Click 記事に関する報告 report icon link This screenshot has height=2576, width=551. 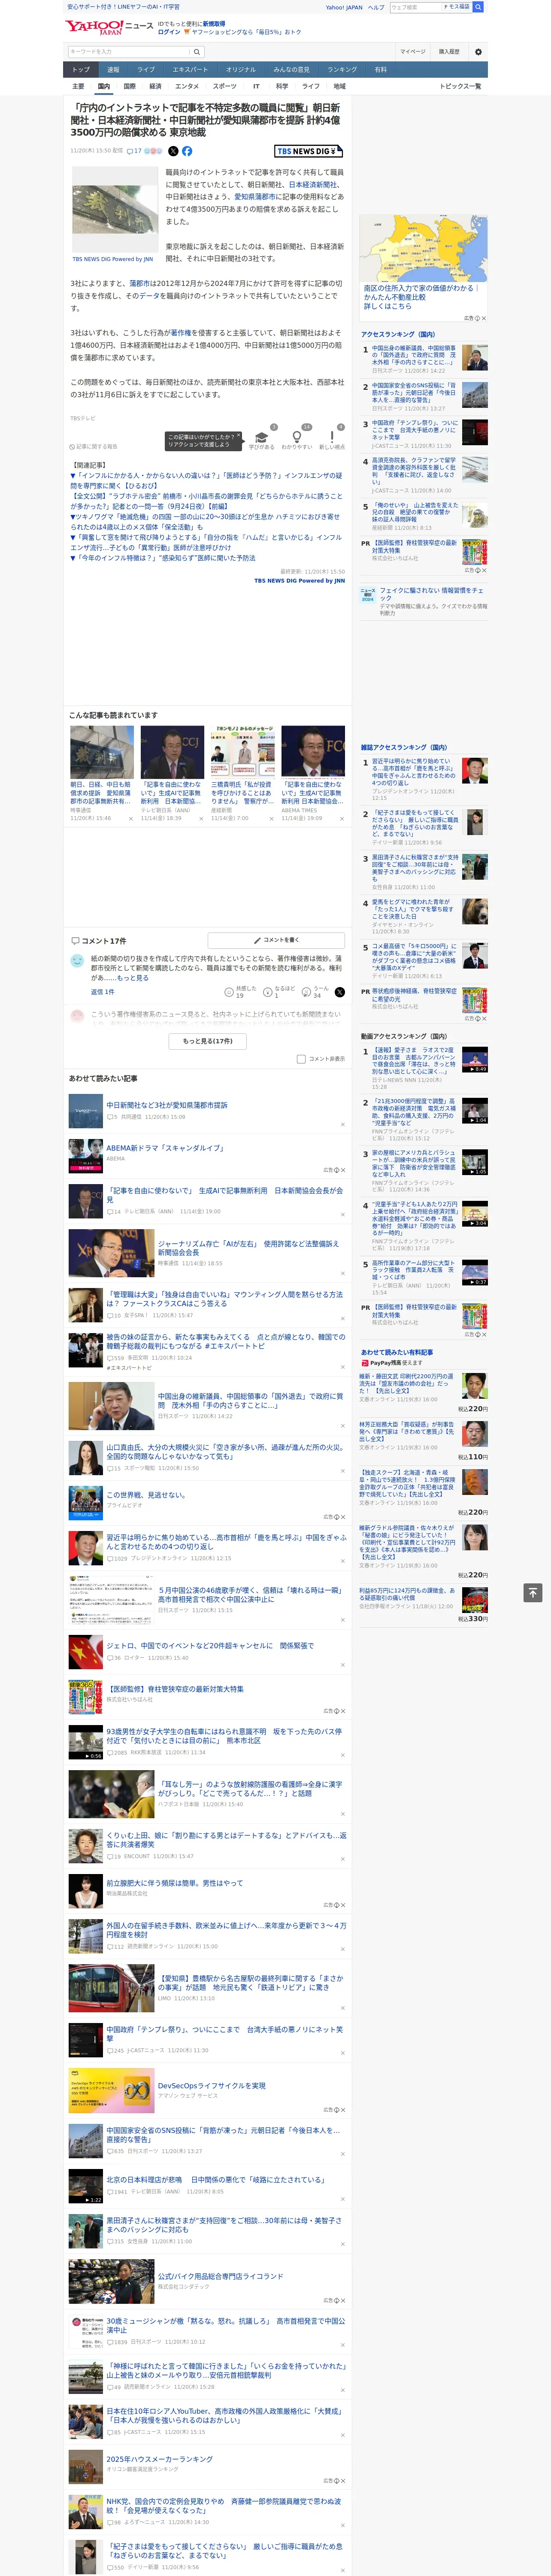pyautogui.click(x=93, y=447)
